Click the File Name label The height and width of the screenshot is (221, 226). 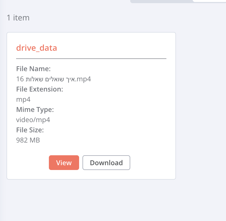33,69
